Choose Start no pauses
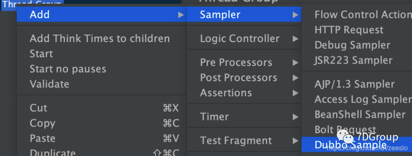Screen dimensions: 412x156 point(68,69)
